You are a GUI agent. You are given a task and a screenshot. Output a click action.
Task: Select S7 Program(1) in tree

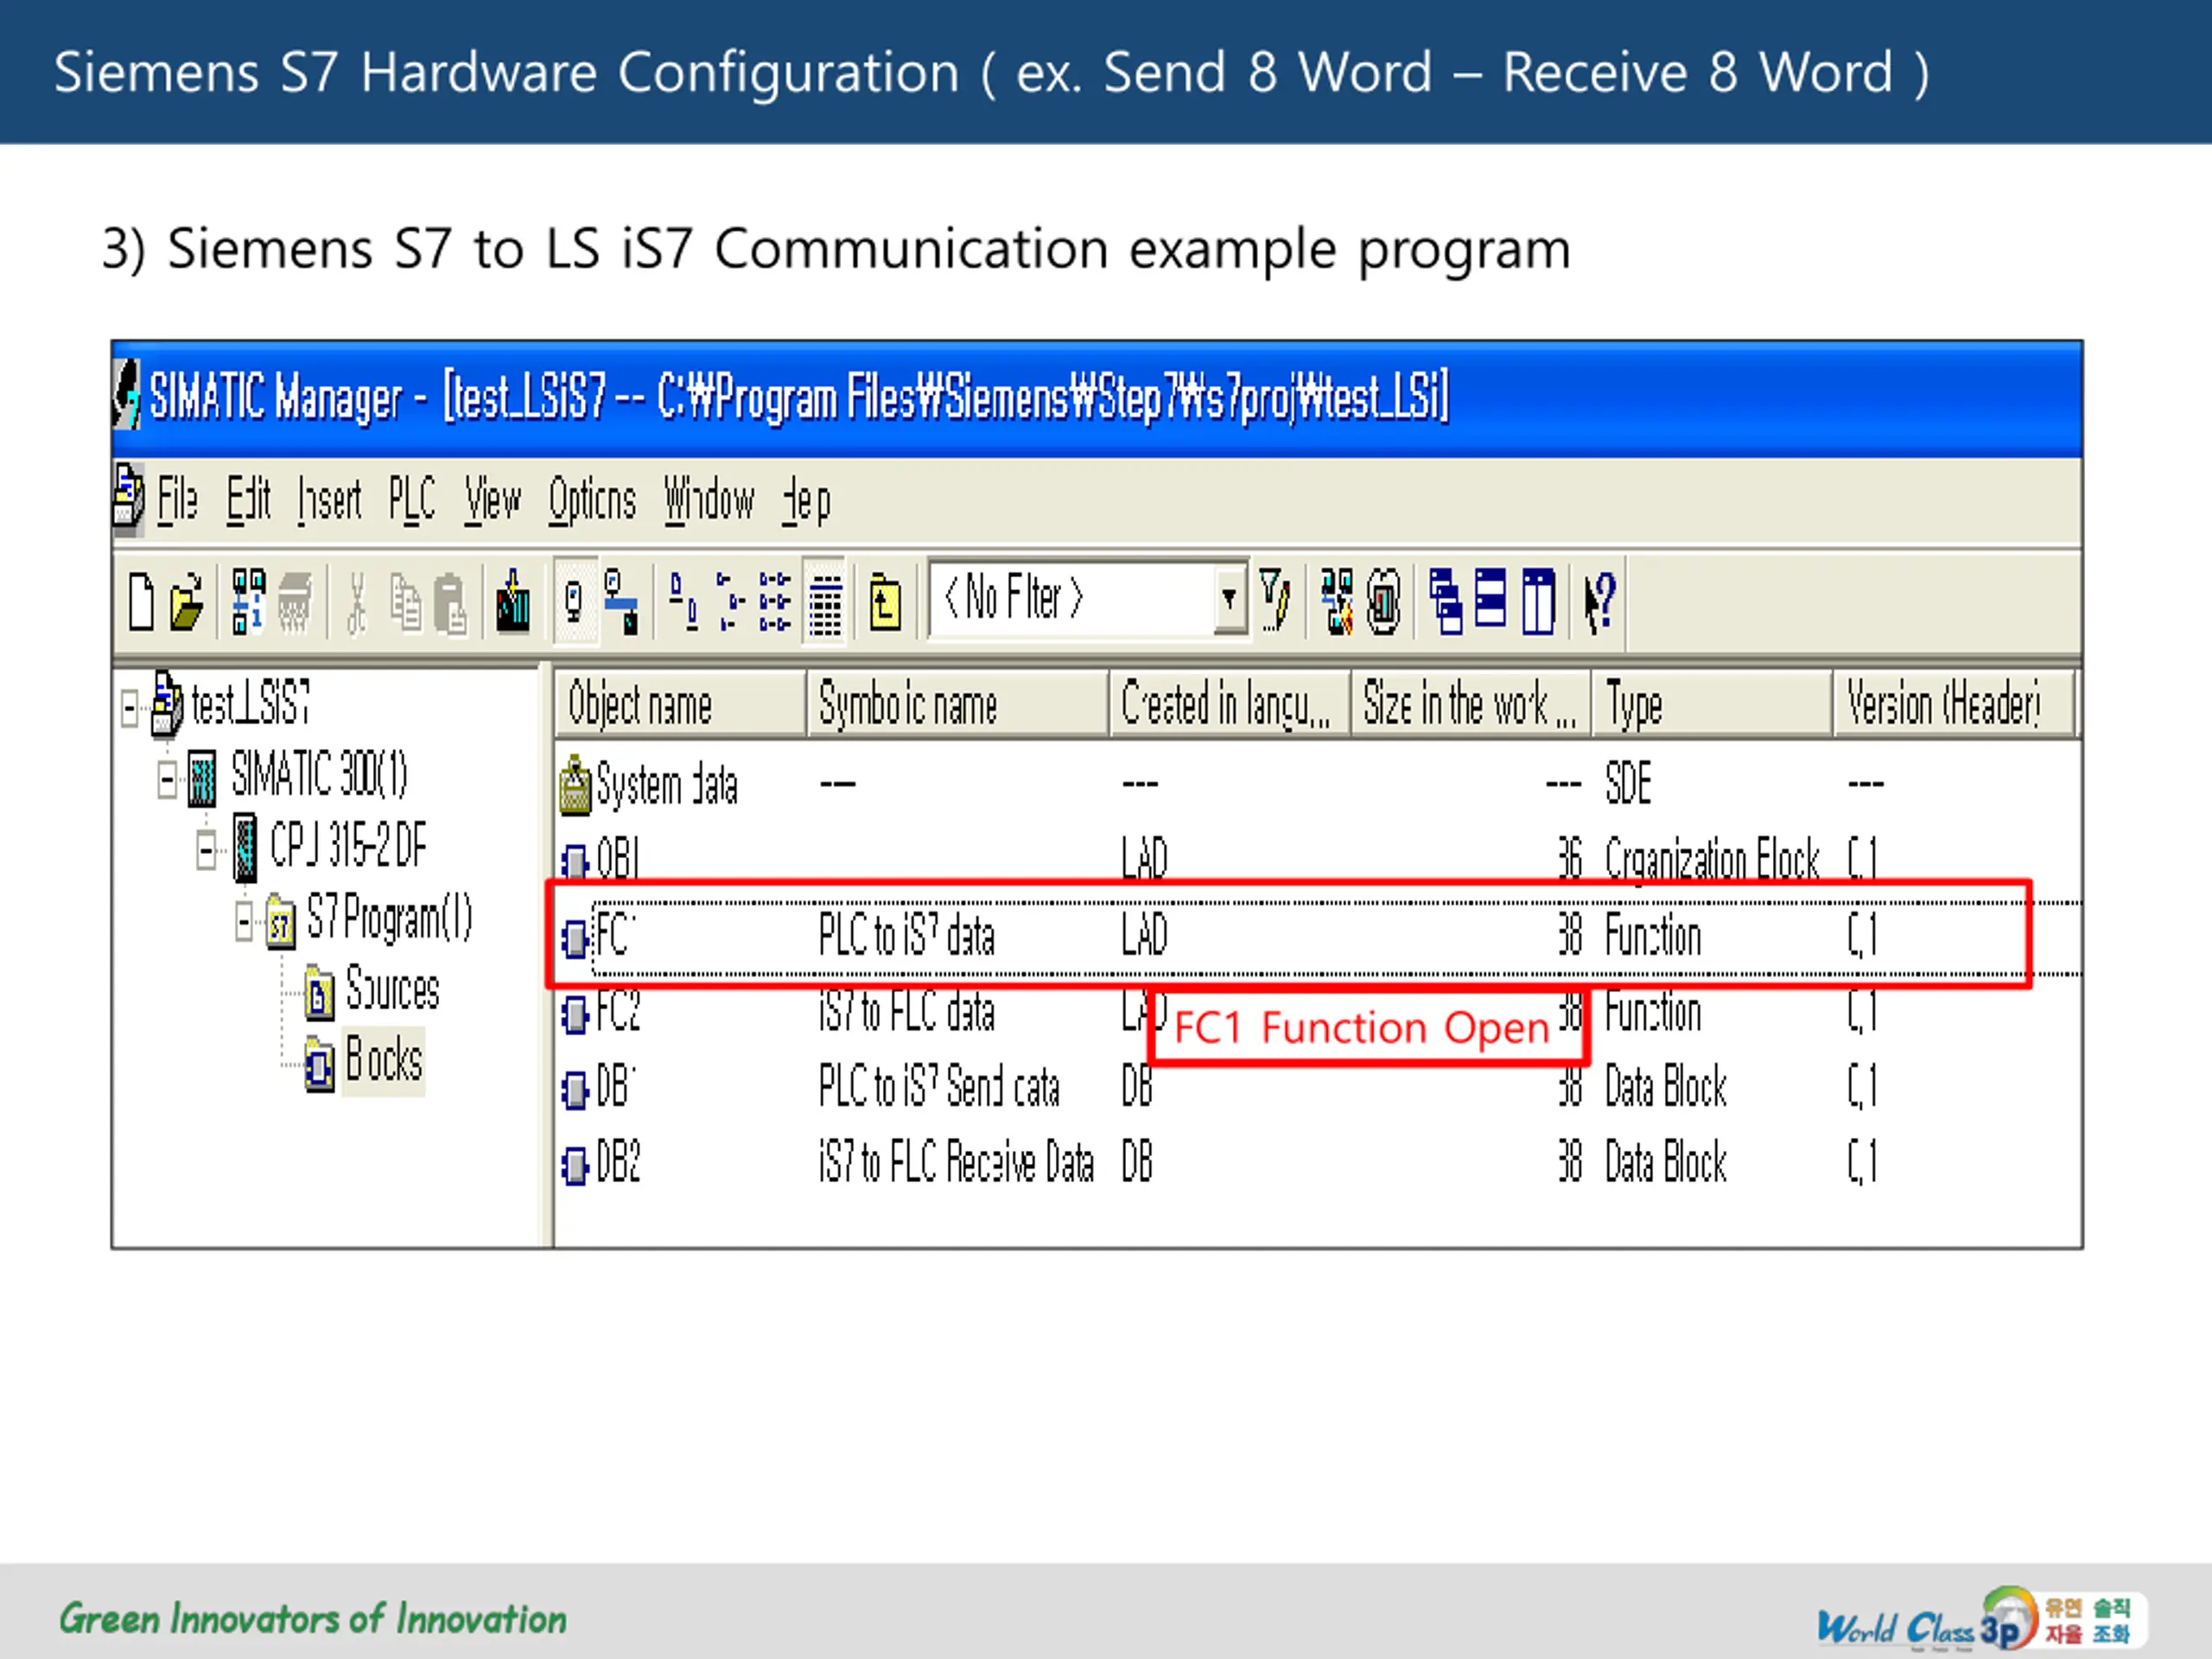(x=390, y=917)
